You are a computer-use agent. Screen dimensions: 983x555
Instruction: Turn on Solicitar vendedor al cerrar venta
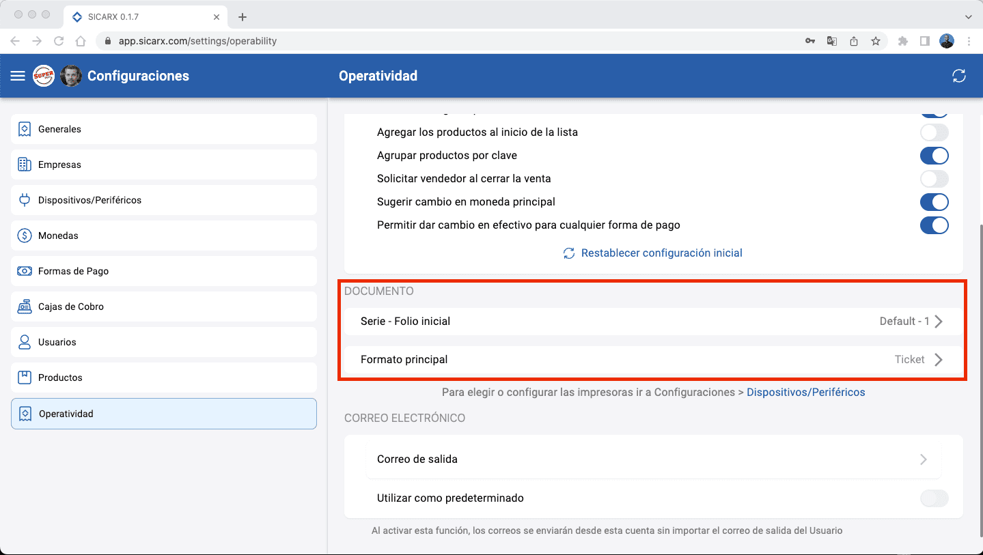click(934, 179)
